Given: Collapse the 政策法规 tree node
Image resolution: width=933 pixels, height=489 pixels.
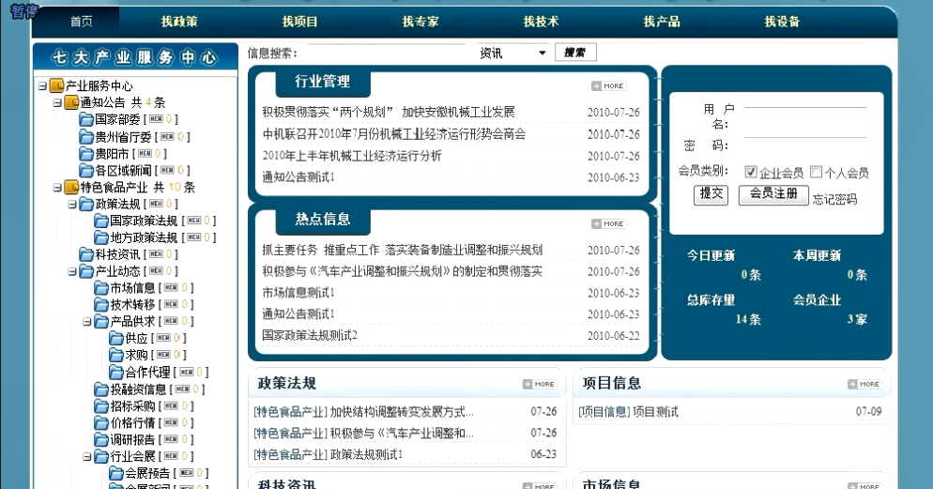Looking at the screenshot, I should pyautogui.click(x=72, y=205).
